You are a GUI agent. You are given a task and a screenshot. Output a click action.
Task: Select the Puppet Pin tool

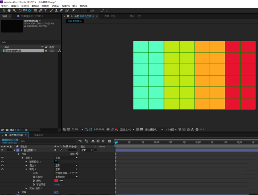coord(73,10)
